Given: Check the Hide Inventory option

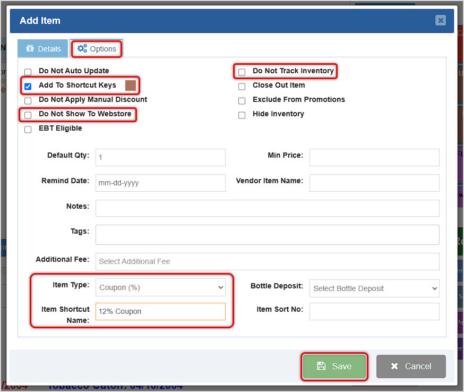Looking at the screenshot, I should [242, 115].
